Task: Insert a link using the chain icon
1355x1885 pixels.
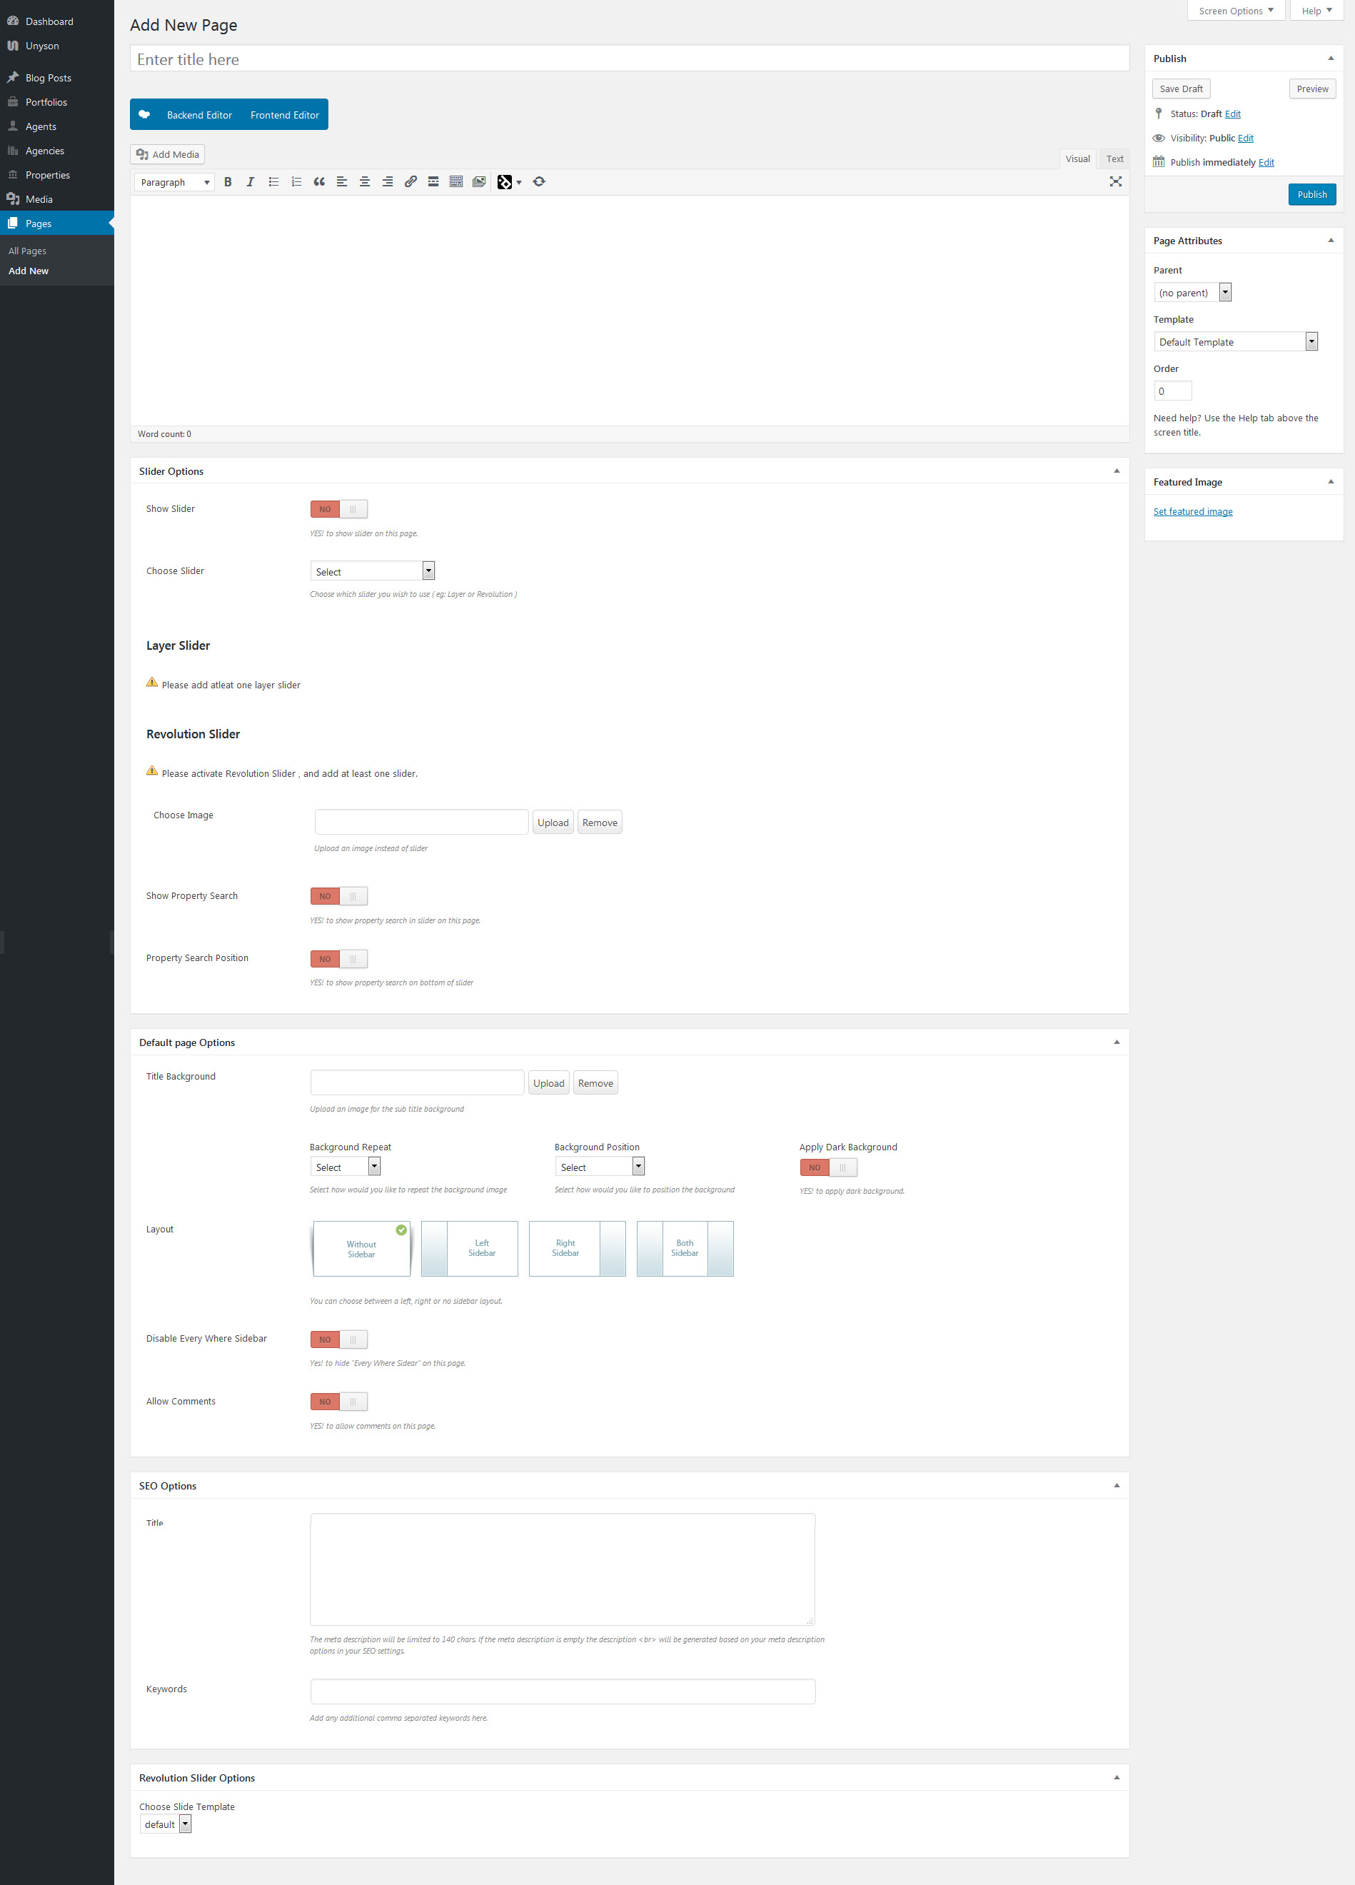Action: click(x=410, y=181)
